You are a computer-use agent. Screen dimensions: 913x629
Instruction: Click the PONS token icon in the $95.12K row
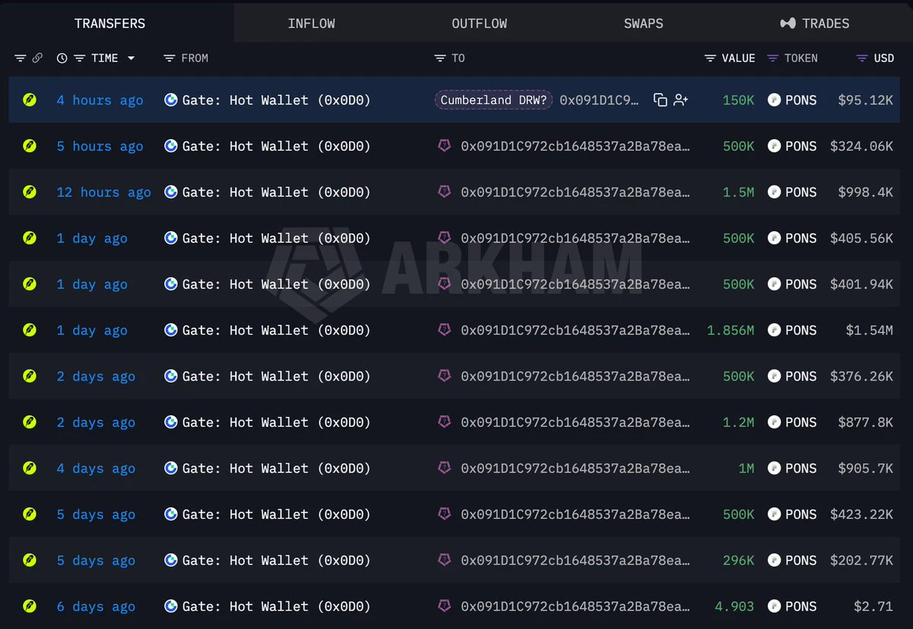[x=775, y=100]
